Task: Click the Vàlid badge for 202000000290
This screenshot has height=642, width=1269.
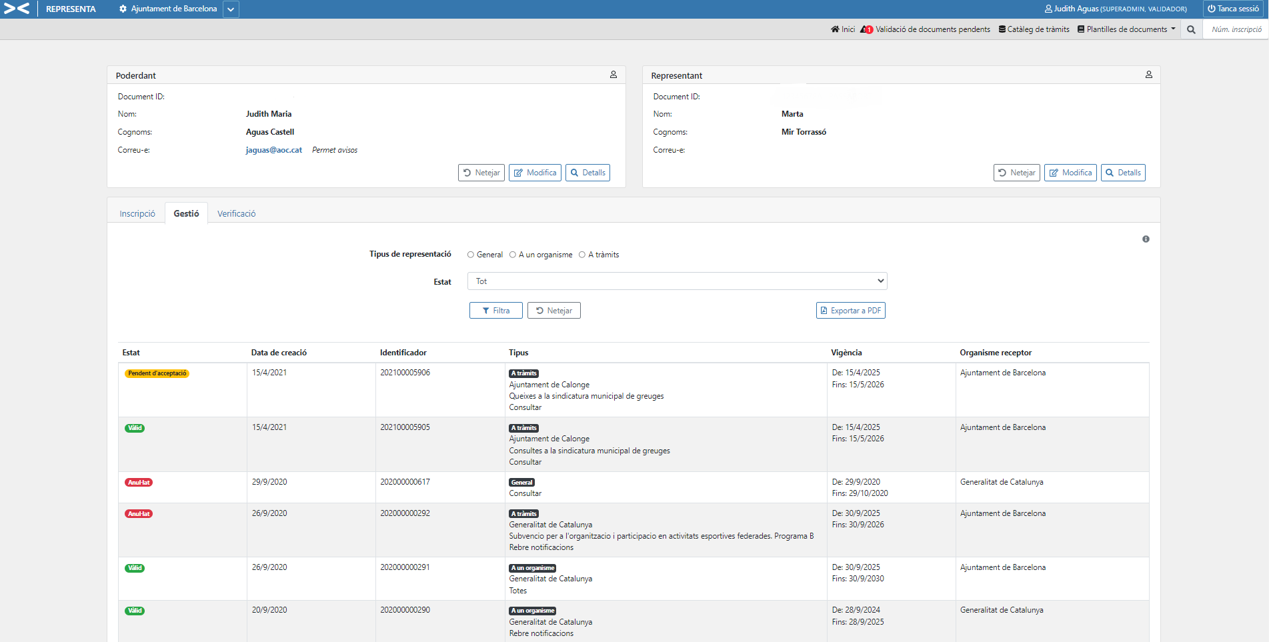Action: [x=135, y=611]
